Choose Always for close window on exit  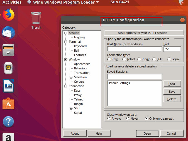click(x=109, y=119)
